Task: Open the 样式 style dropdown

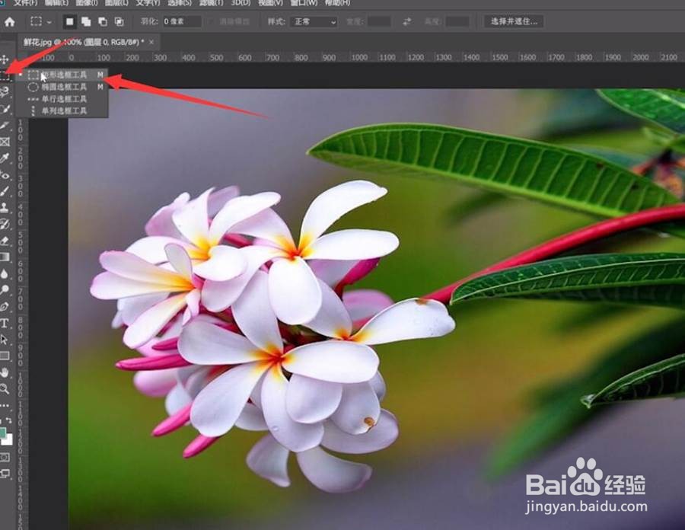Action: 314,21
